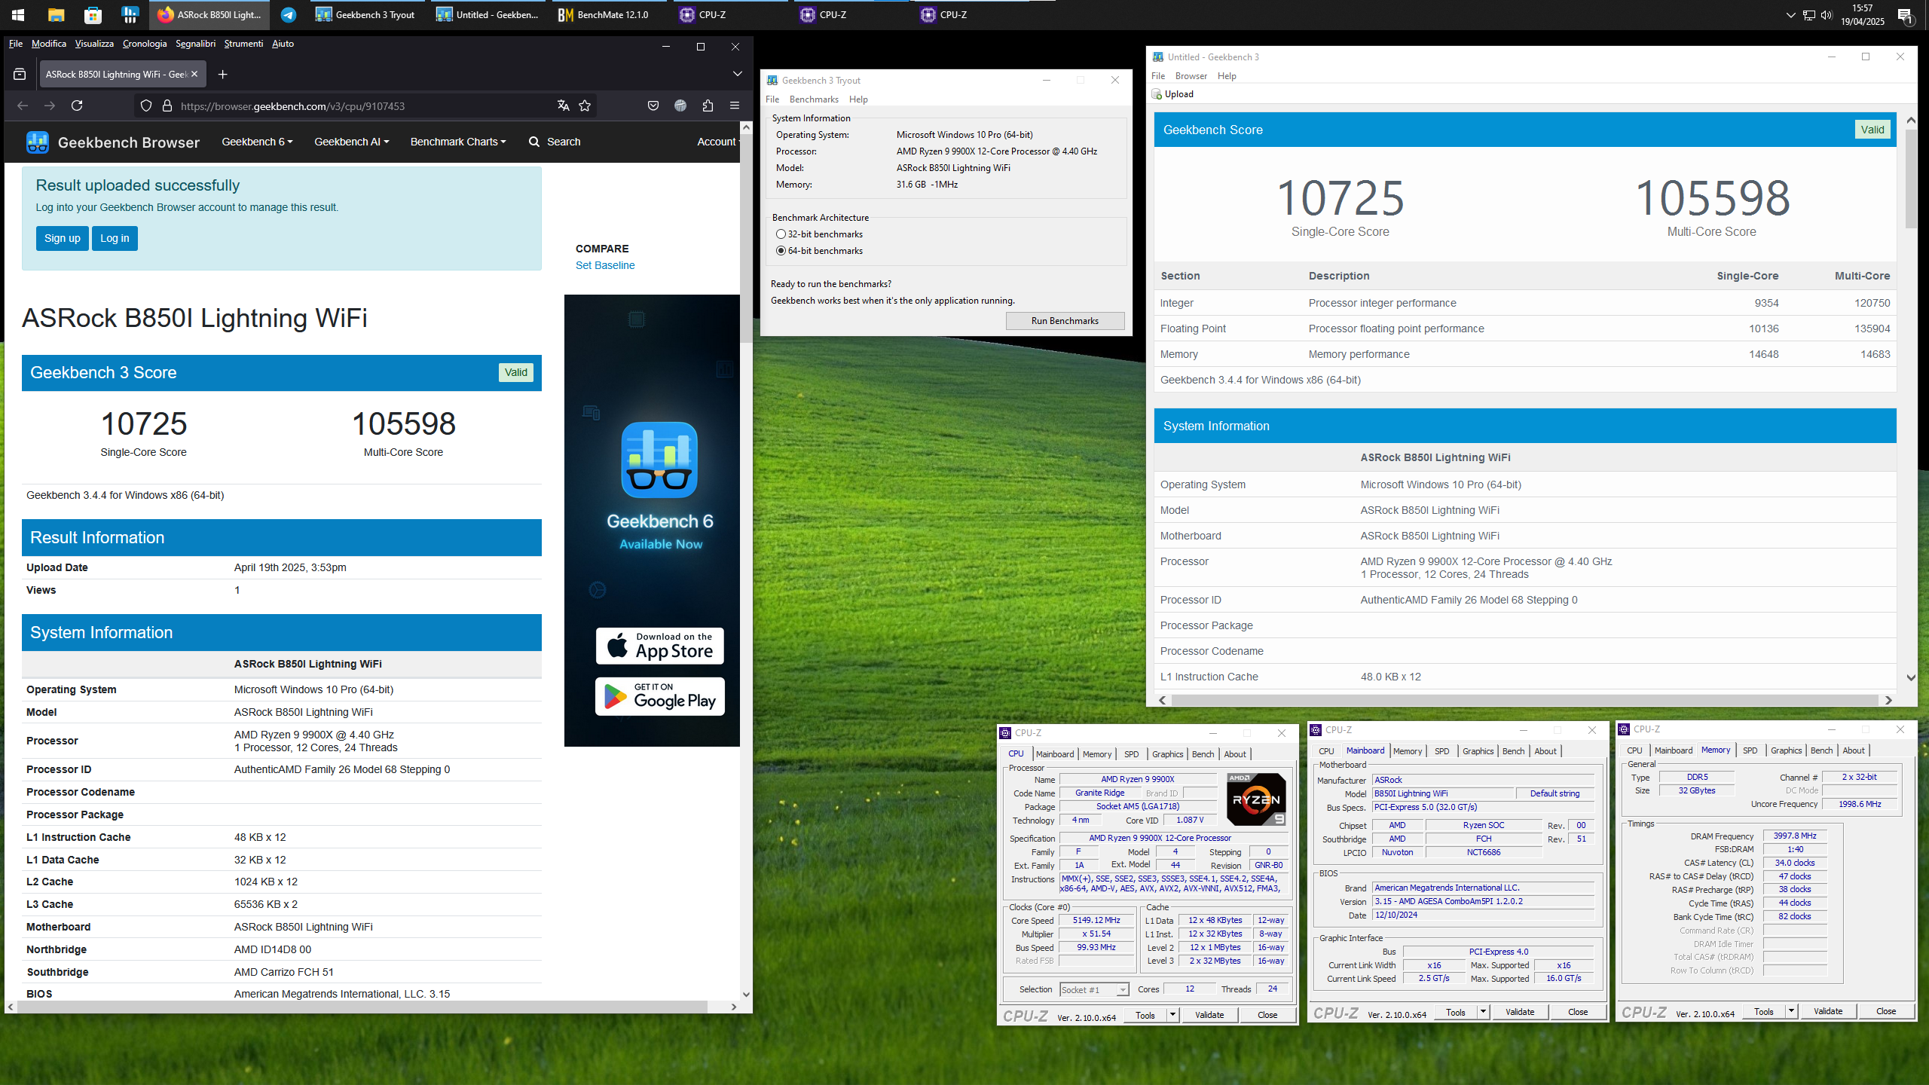Open the Firefox list all tabs chevron

click(738, 74)
